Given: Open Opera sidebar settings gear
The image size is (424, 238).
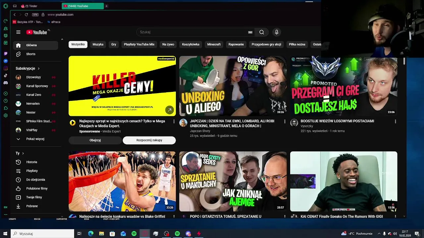Looking at the screenshot, I should [6, 115].
